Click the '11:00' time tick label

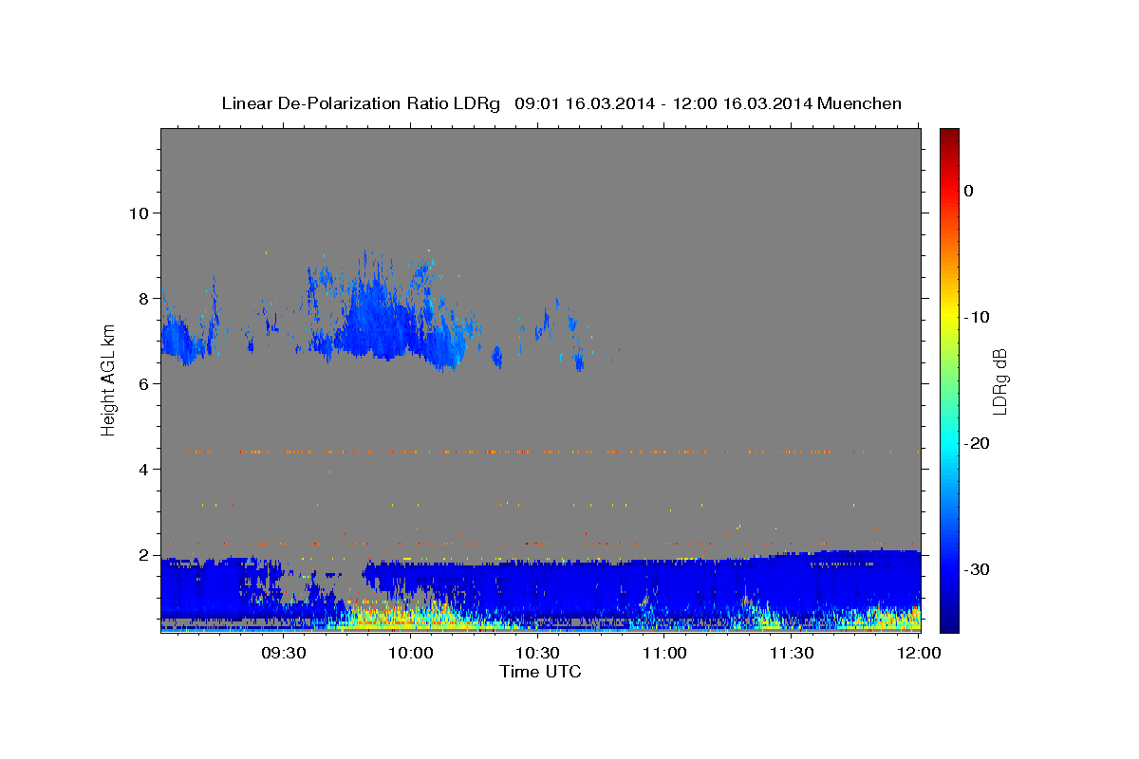click(x=664, y=653)
